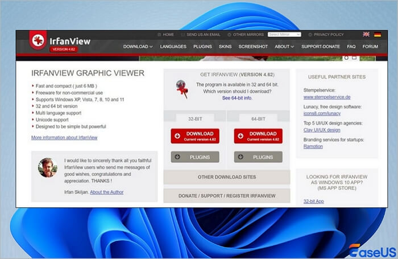Visit icons8.com/lunacy link
This screenshot has height=259, width=398.
322,113
